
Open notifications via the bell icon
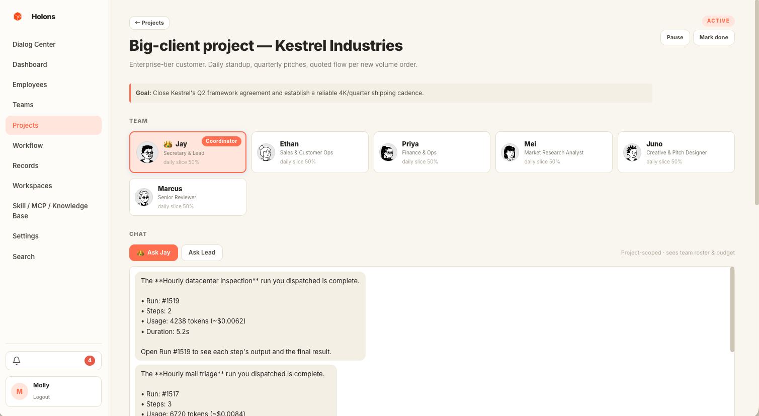16,361
